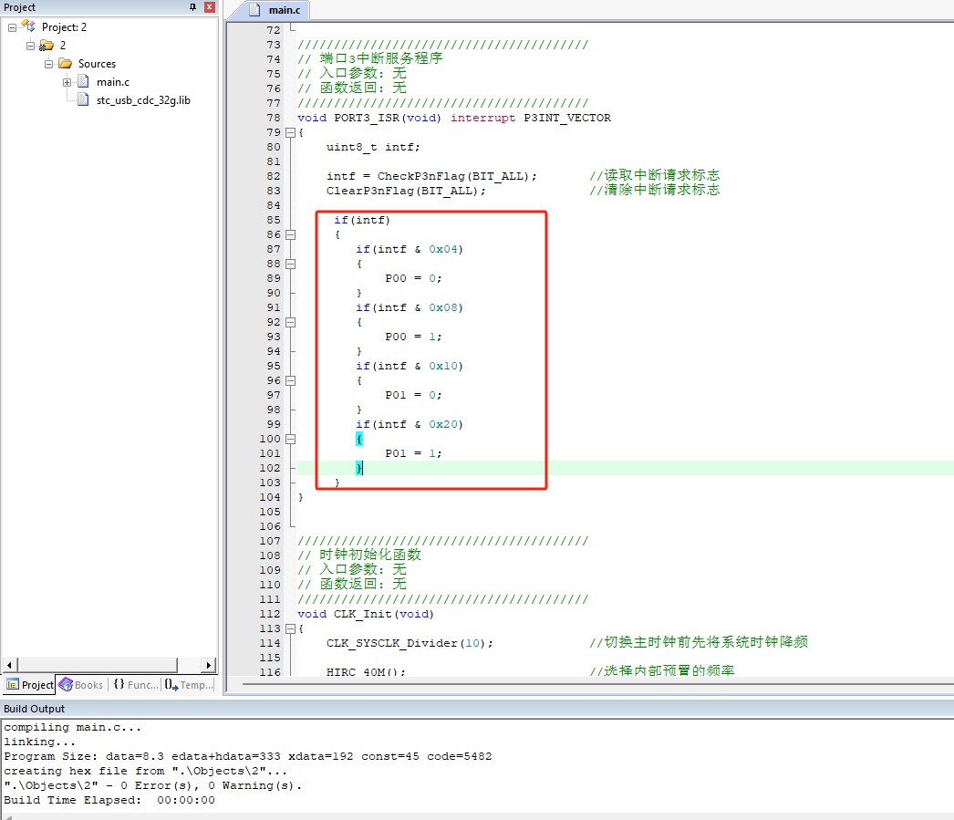954x820 pixels.
Task: Collapse the PORT3_ISR function fold at line 79
Action: 291,132
